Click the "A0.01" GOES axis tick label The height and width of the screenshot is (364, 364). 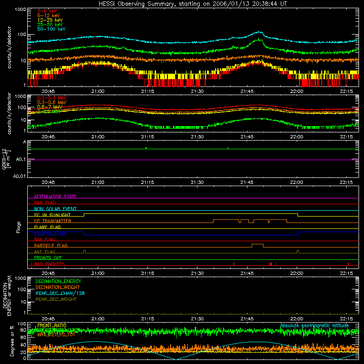coord(19,176)
